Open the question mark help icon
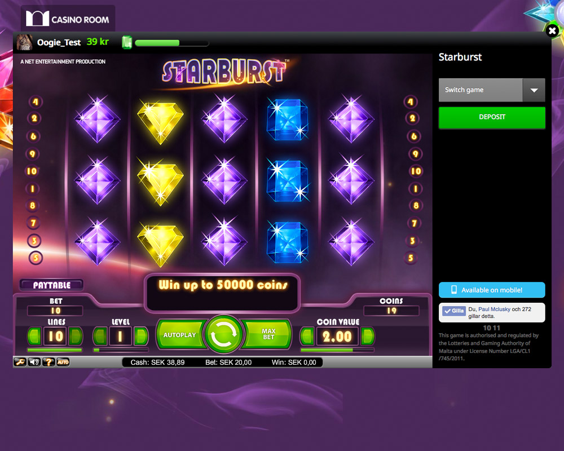Screen dimensions: 564x451 [x=49, y=362]
